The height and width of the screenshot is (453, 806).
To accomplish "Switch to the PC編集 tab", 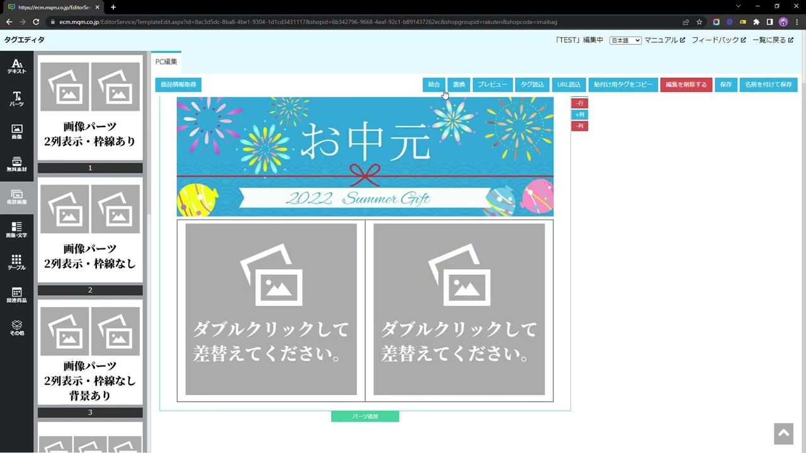I will pyautogui.click(x=166, y=62).
